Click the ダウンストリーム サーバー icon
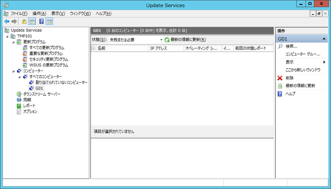 click(19, 94)
